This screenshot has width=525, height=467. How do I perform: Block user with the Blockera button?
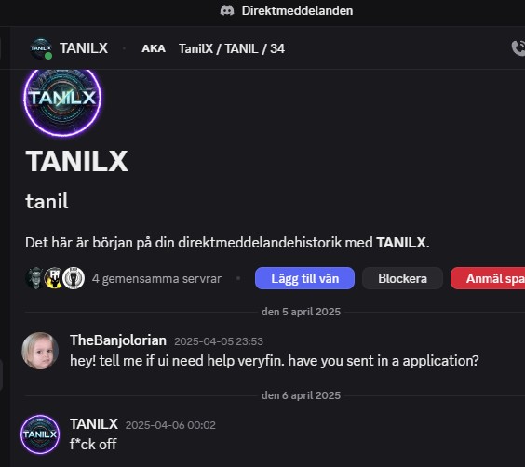402,278
